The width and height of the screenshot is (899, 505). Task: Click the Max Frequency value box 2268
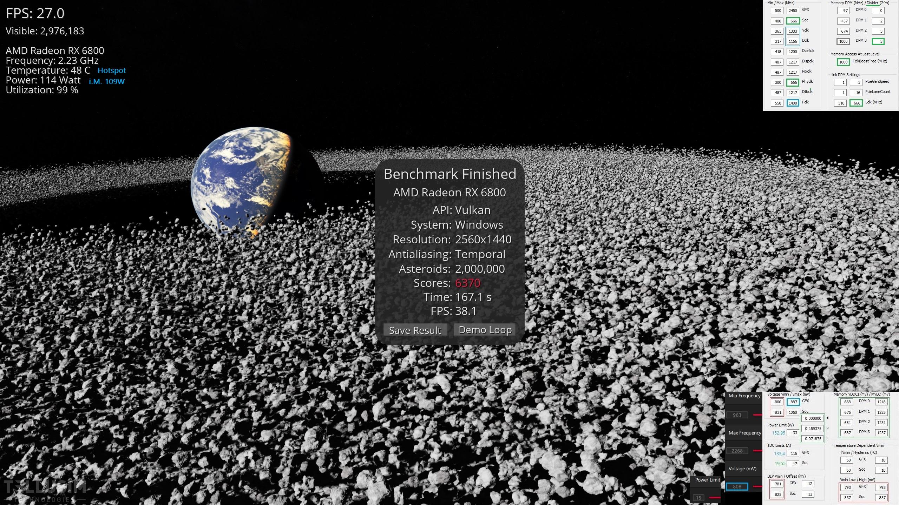point(737,451)
